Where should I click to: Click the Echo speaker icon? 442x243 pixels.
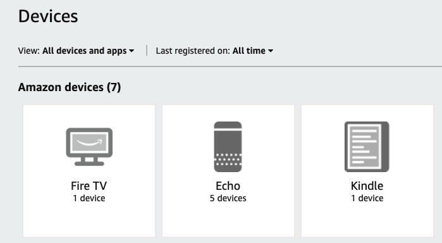tap(228, 147)
